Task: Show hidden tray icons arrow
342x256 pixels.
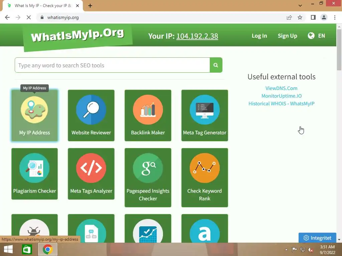Action: click(x=286, y=250)
